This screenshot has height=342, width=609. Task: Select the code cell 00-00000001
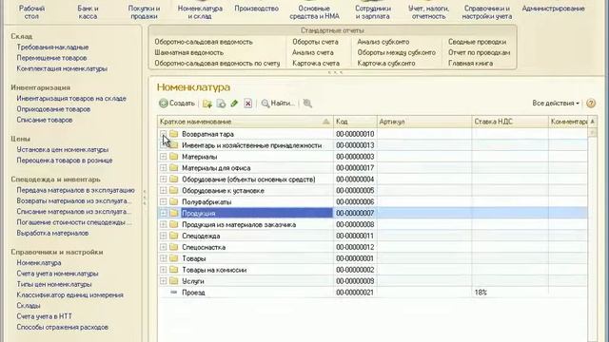[355, 258]
